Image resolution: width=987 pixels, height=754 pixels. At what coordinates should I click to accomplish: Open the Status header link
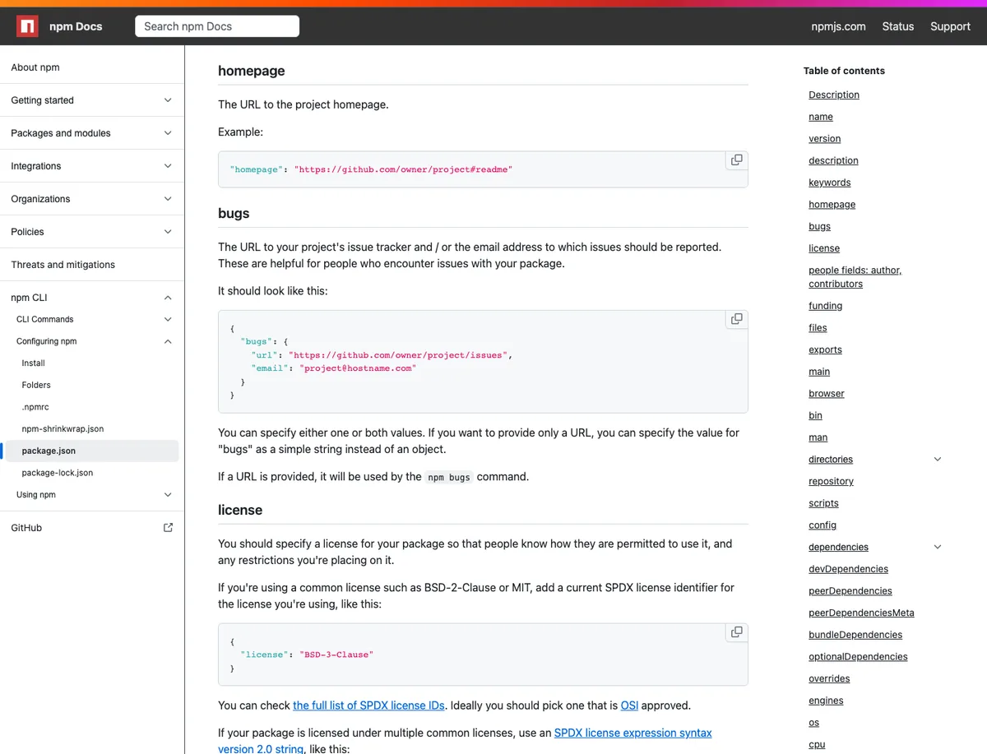(x=898, y=26)
